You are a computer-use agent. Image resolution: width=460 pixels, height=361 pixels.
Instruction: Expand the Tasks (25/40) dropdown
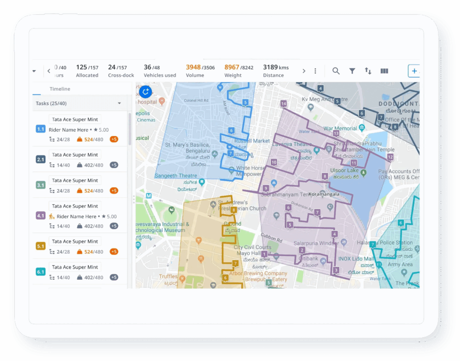tap(119, 103)
